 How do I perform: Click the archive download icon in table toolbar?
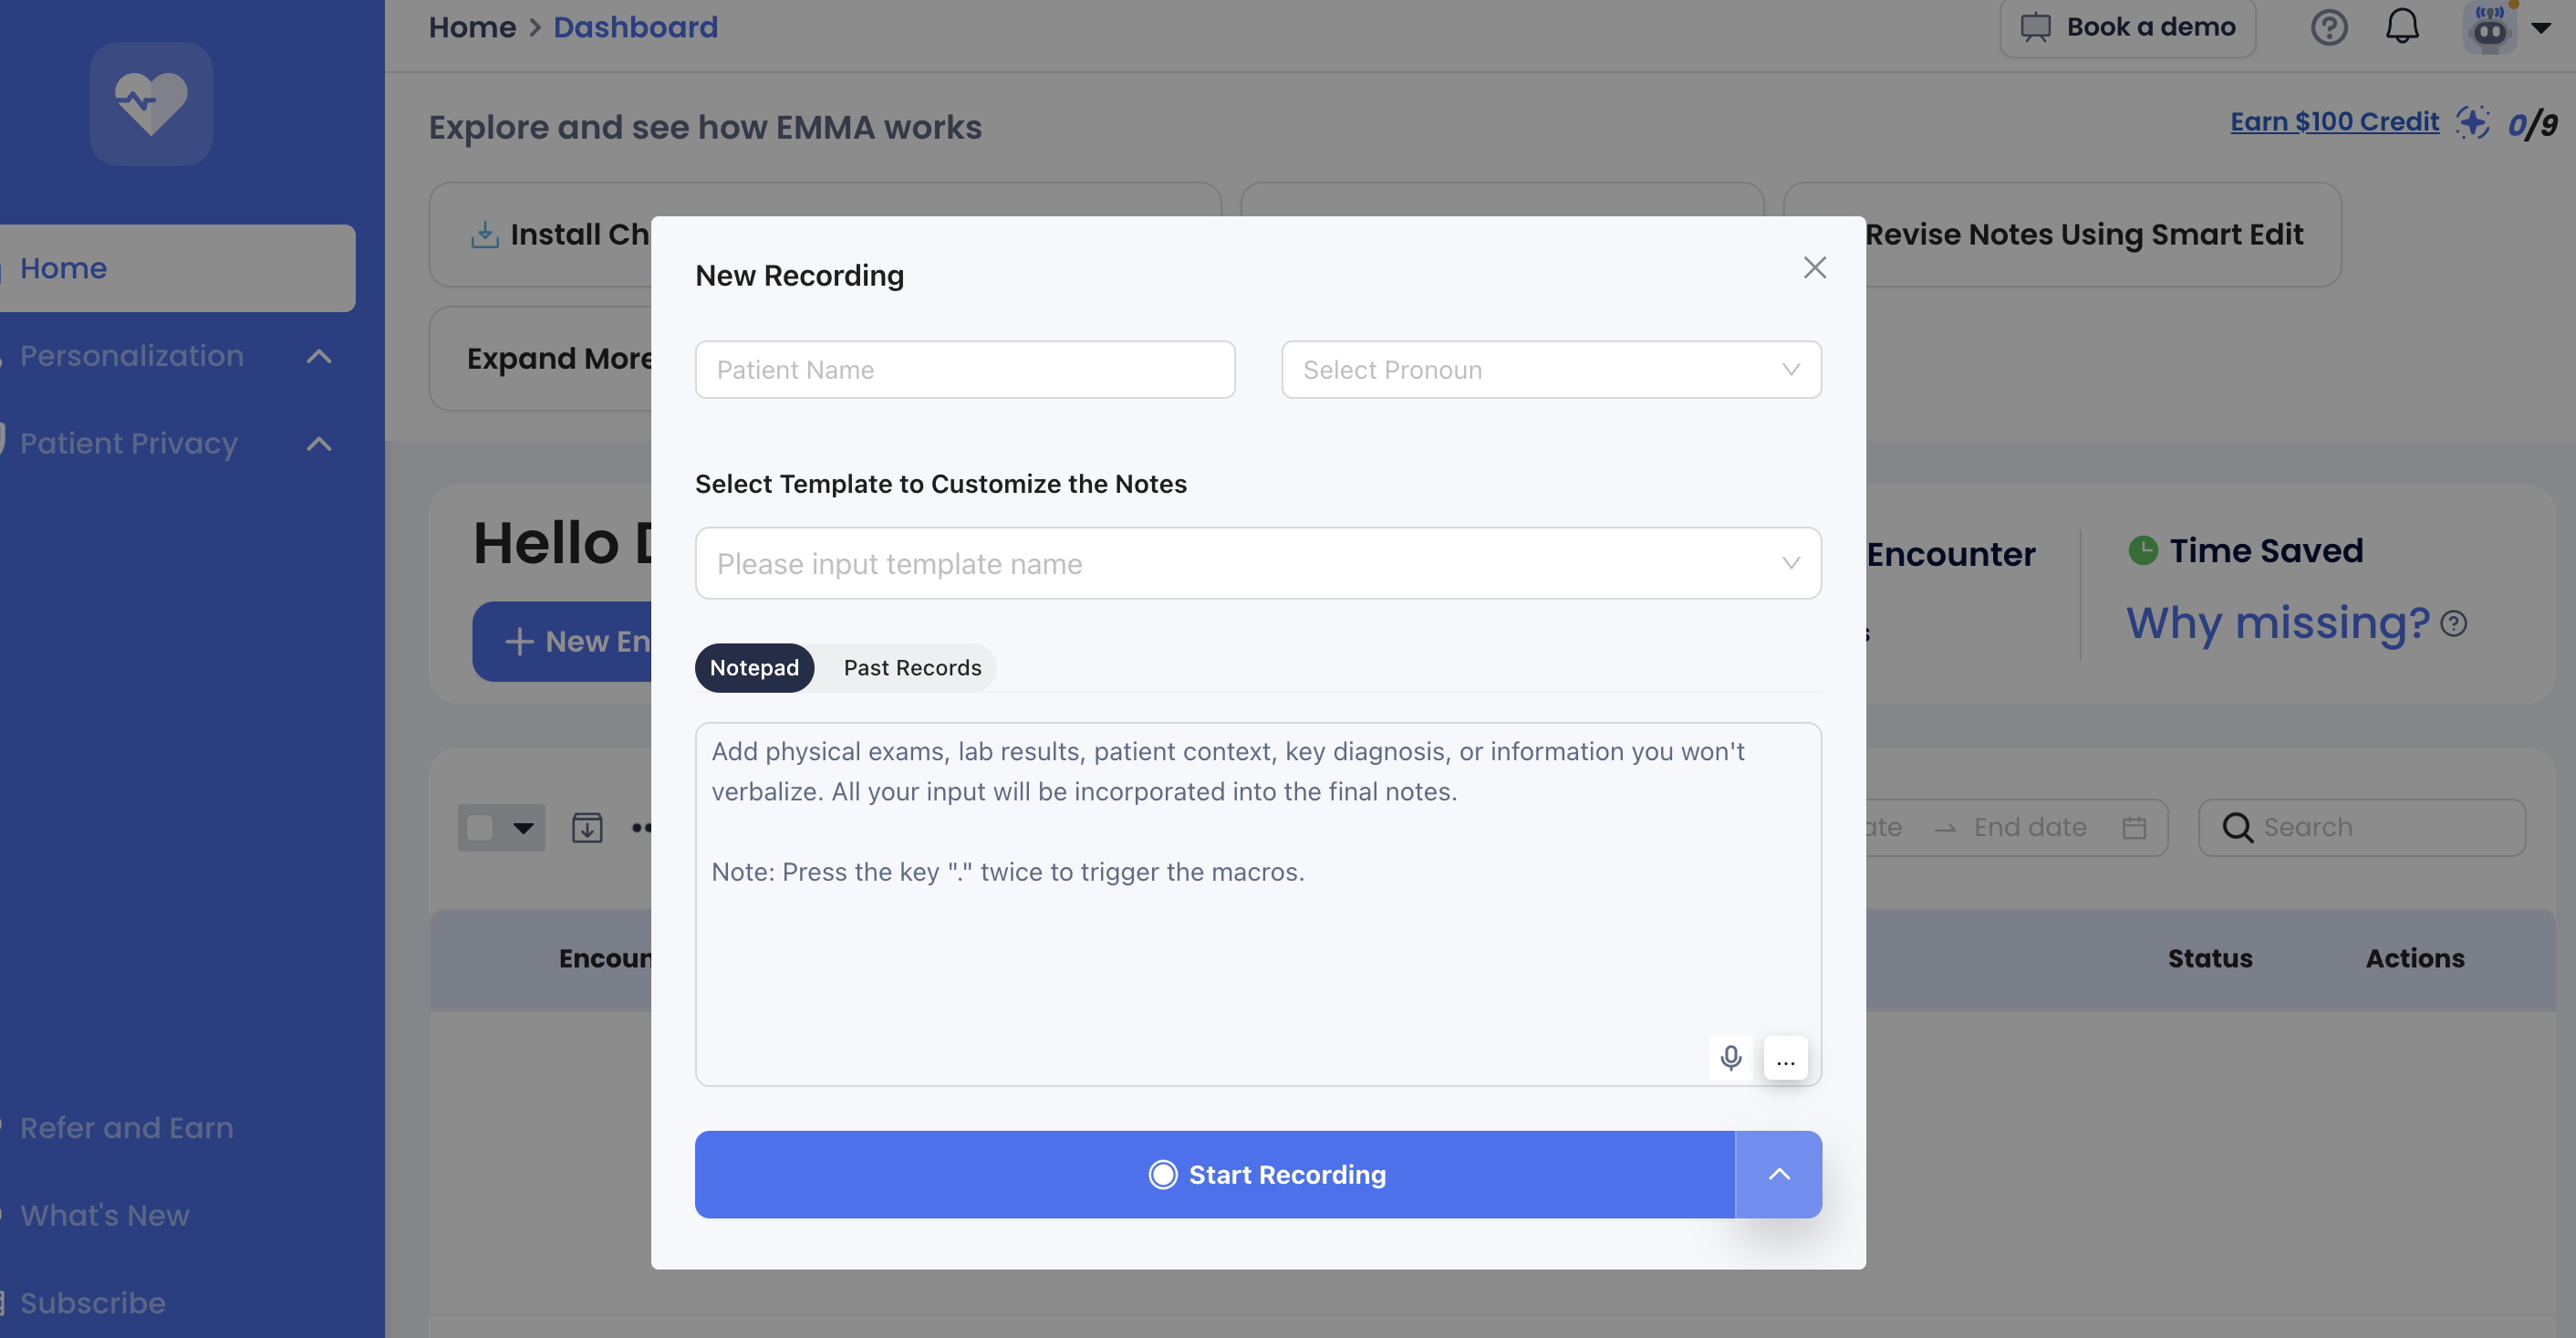coord(587,828)
